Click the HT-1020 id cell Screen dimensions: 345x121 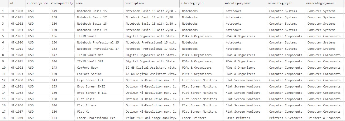coord(17,55)
